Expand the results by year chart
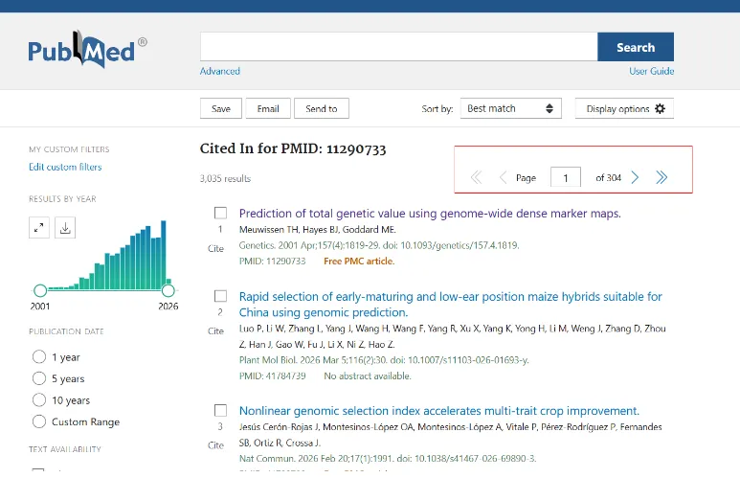This screenshot has height=478, width=740. [39, 227]
